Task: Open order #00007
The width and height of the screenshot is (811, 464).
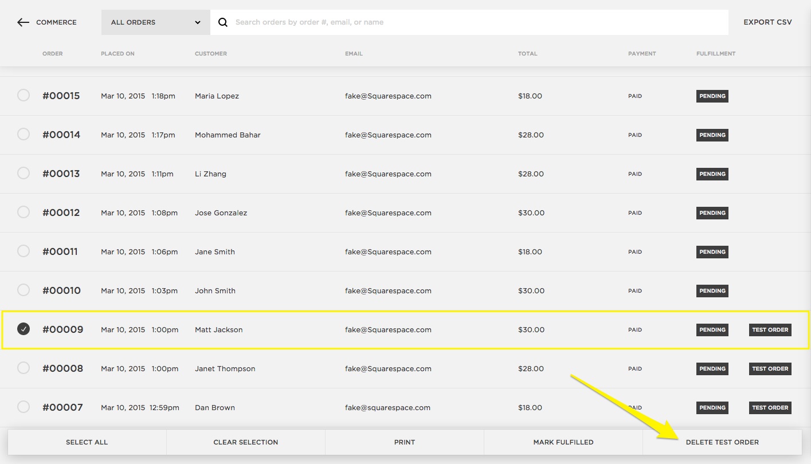Action: click(62, 407)
